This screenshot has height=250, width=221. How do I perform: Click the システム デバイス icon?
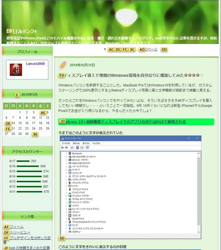70,179
